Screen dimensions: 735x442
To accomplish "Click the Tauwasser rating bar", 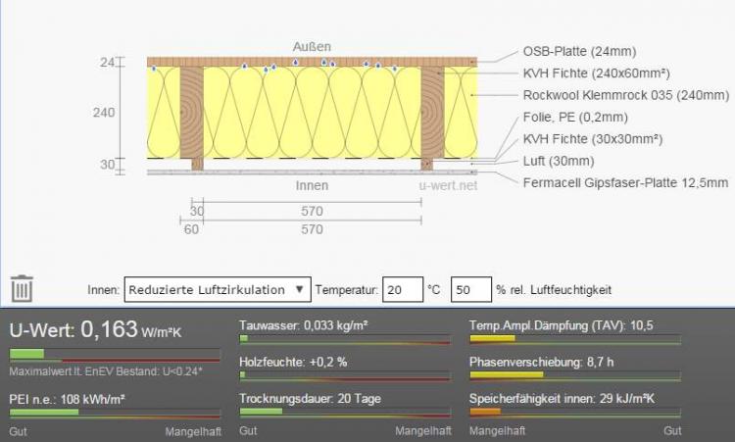I will pos(344,339).
